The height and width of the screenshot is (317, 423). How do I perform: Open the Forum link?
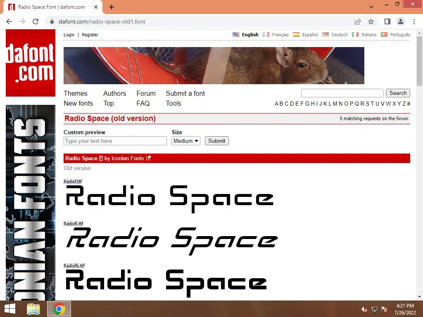(x=146, y=94)
